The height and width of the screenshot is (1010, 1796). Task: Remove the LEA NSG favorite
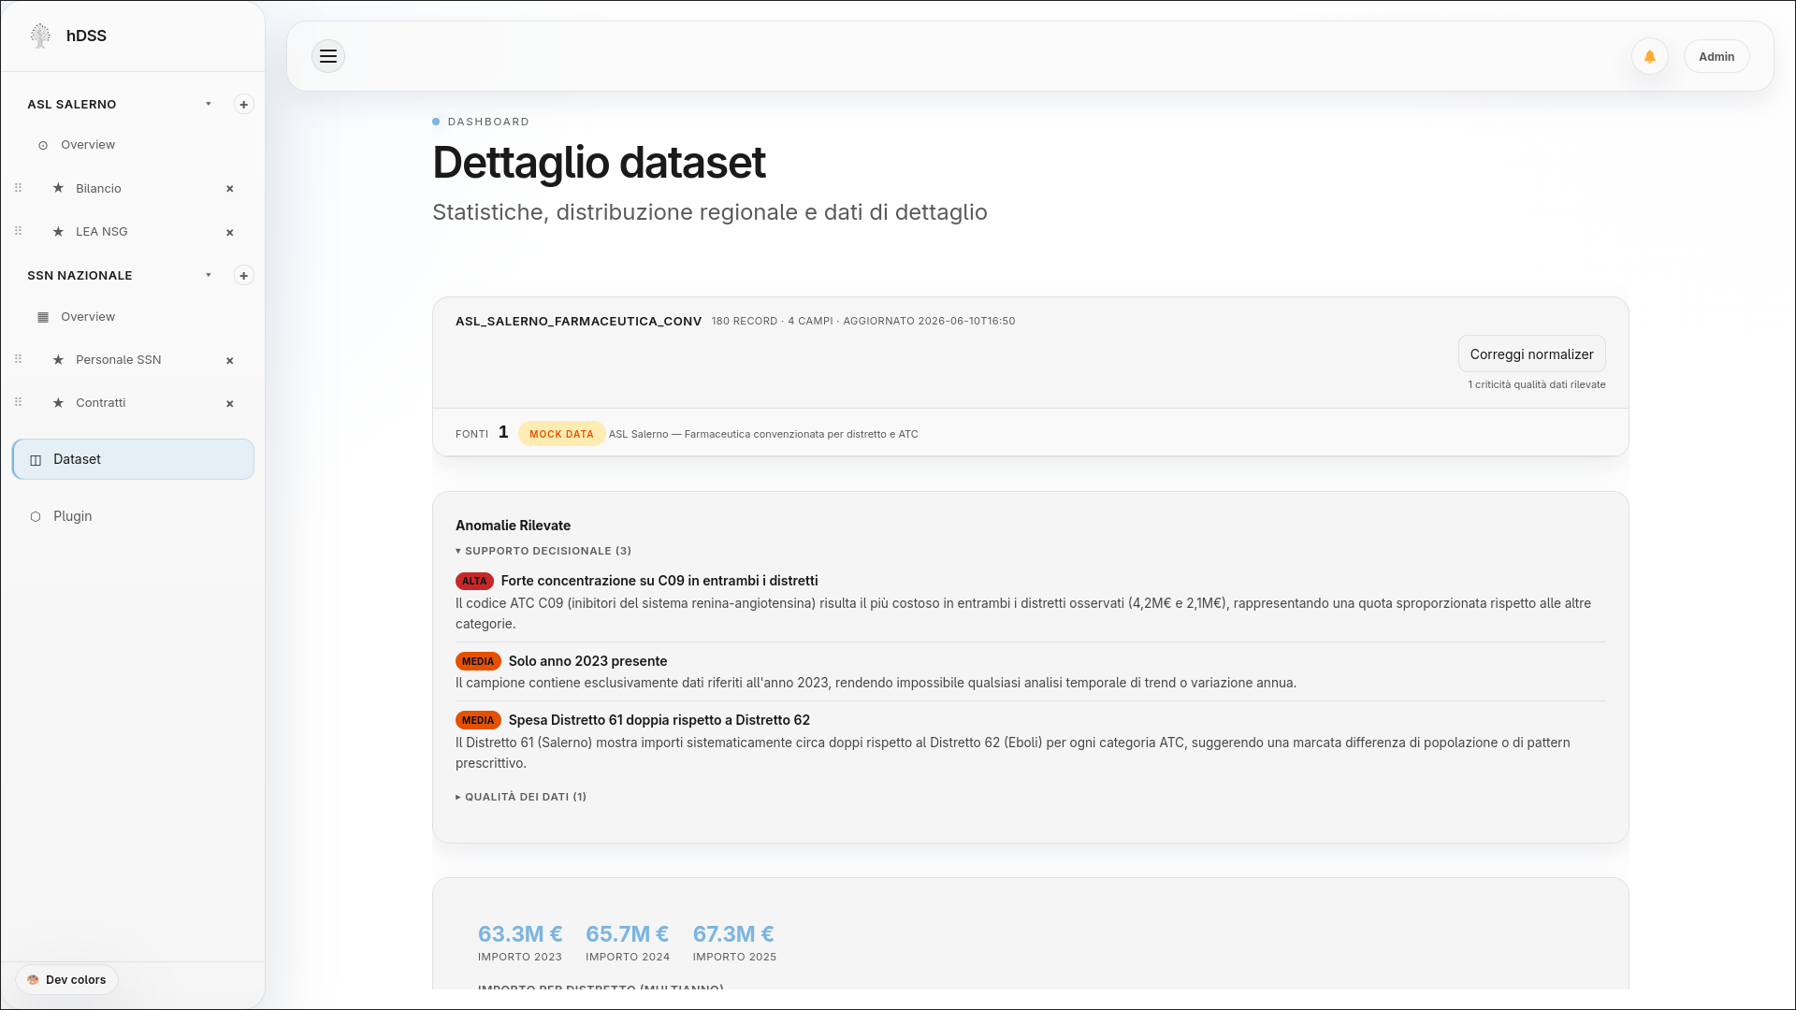[230, 232]
